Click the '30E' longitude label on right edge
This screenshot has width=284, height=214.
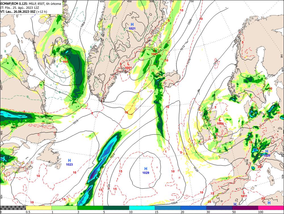(x=282, y=55)
